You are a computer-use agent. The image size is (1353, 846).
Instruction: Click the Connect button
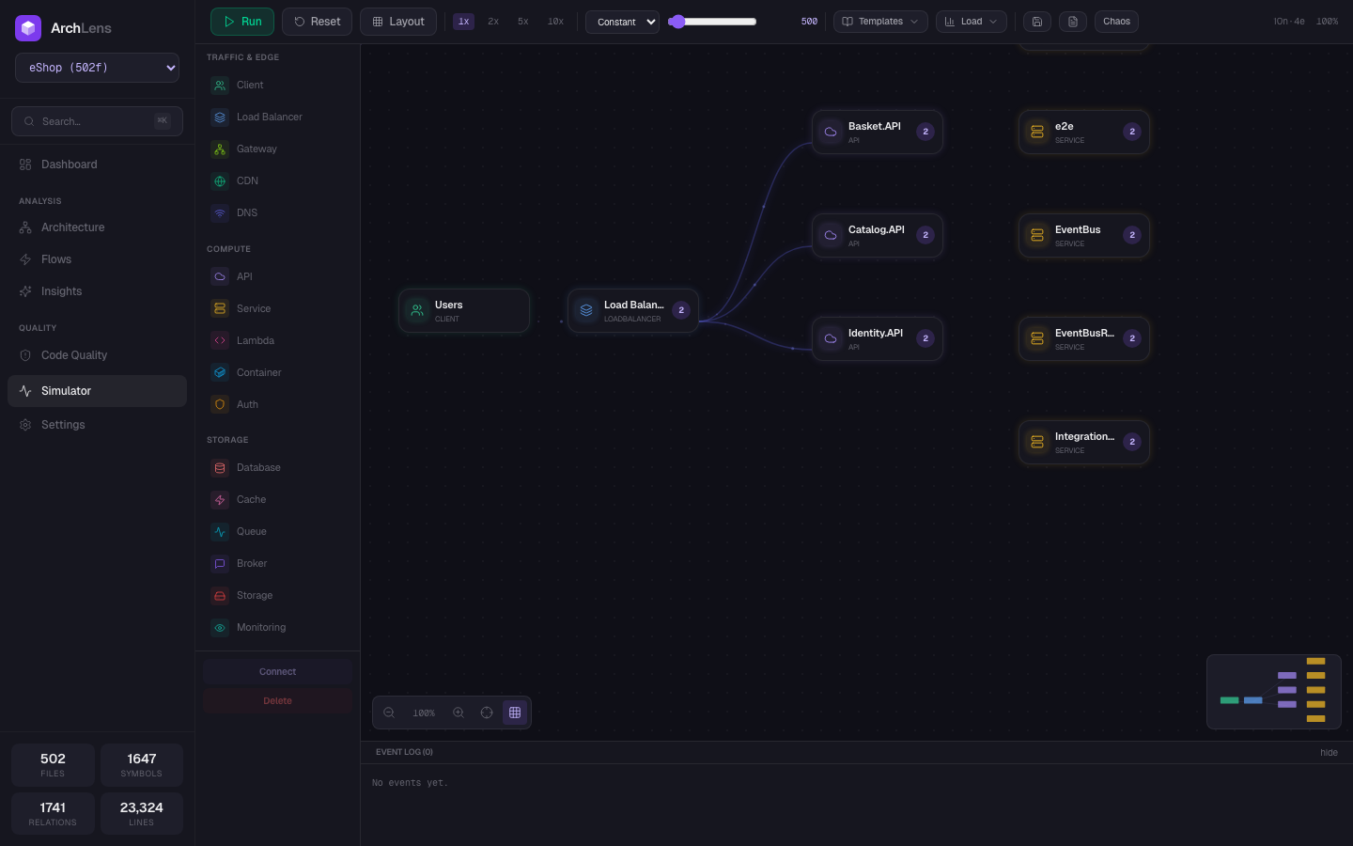click(277, 672)
